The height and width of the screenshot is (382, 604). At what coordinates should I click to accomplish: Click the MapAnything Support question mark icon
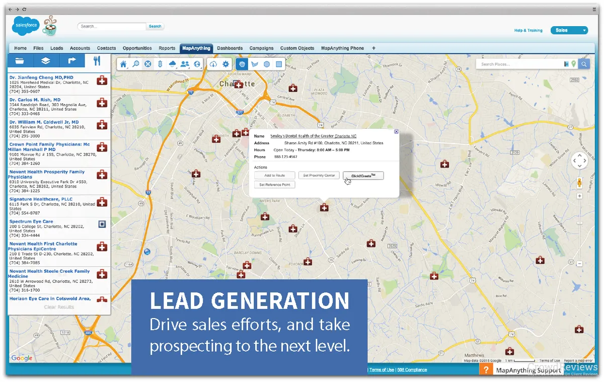pyautogui.click(x=486, y=370)
